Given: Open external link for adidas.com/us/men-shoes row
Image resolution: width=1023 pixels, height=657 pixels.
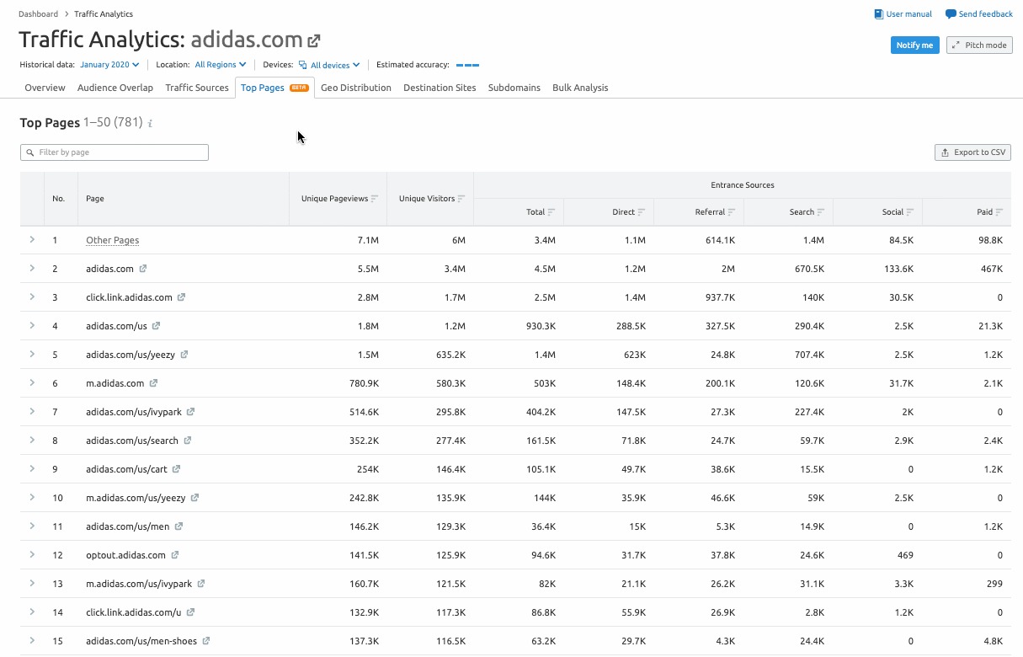Looking at the screenshot, I should (206, 641).
